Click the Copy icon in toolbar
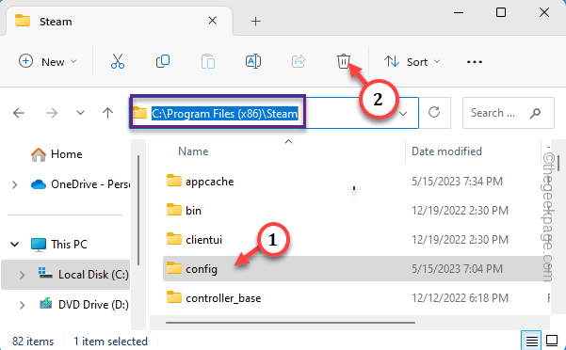Image resolution: width=566 pixels, height=350 pixels. click(163, 62)
